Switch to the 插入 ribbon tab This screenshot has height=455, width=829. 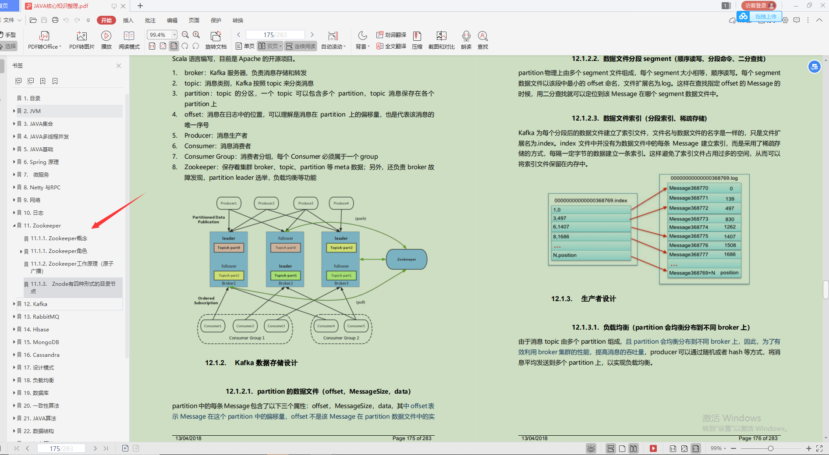pyautogui.click(x=128, y=20)
